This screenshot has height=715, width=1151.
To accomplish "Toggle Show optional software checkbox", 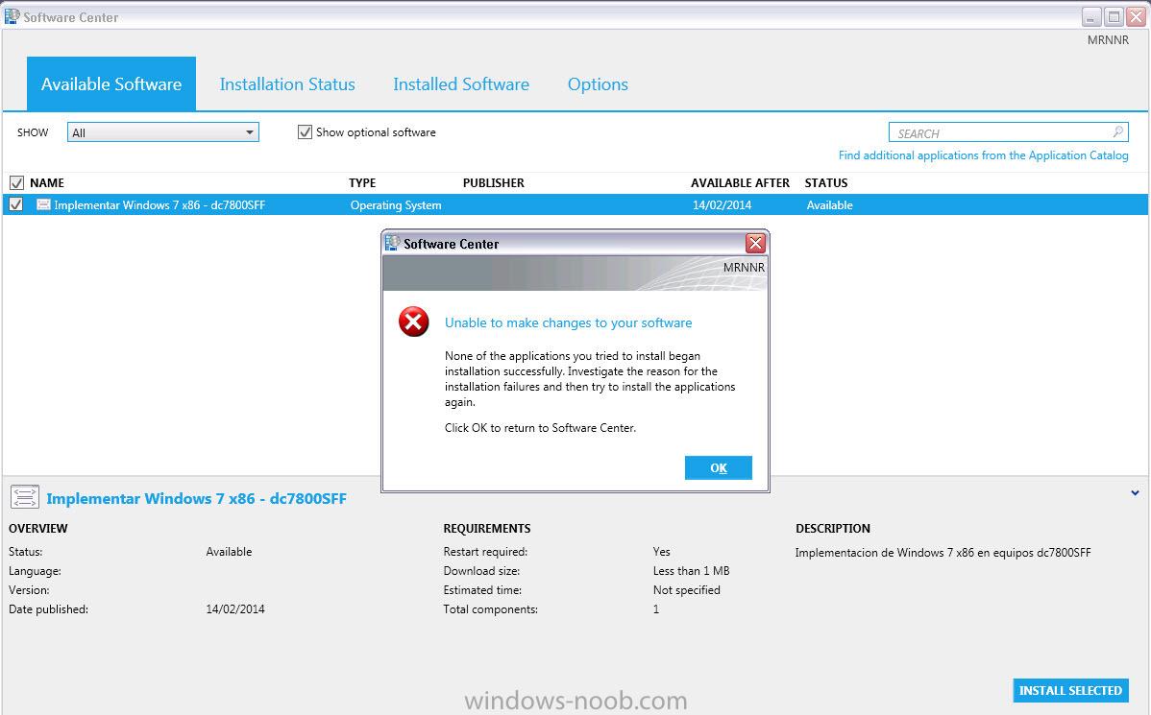I will pos(305,132).
